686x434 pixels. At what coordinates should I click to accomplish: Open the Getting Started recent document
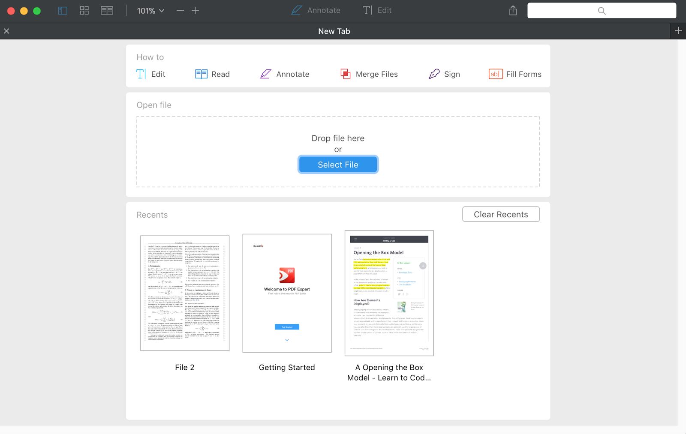287,293
